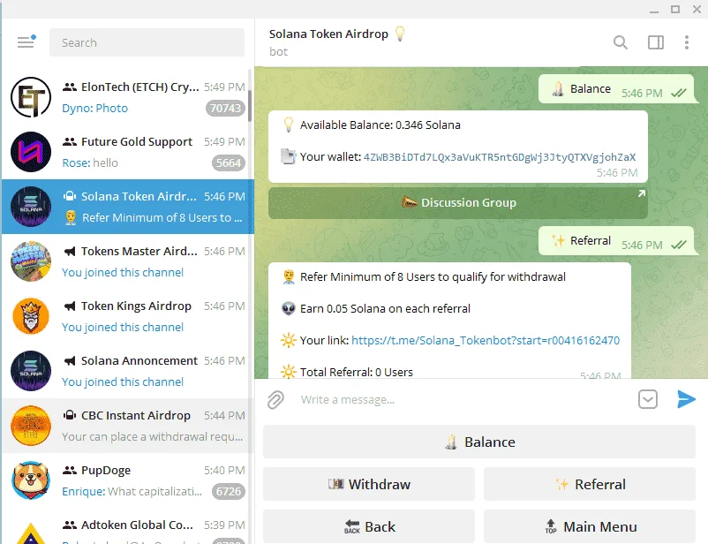This screenshot has height=544, width=708.
Task: Click the Total Referral: 0 Users line
Action: coord(357,373)
